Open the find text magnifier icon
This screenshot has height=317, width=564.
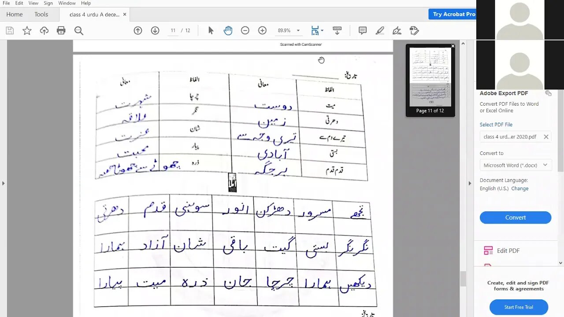click(x=79, y=30)
